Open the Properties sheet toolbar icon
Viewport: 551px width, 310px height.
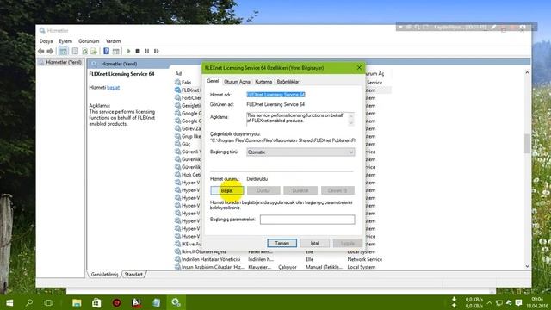[x=75, y=52]
